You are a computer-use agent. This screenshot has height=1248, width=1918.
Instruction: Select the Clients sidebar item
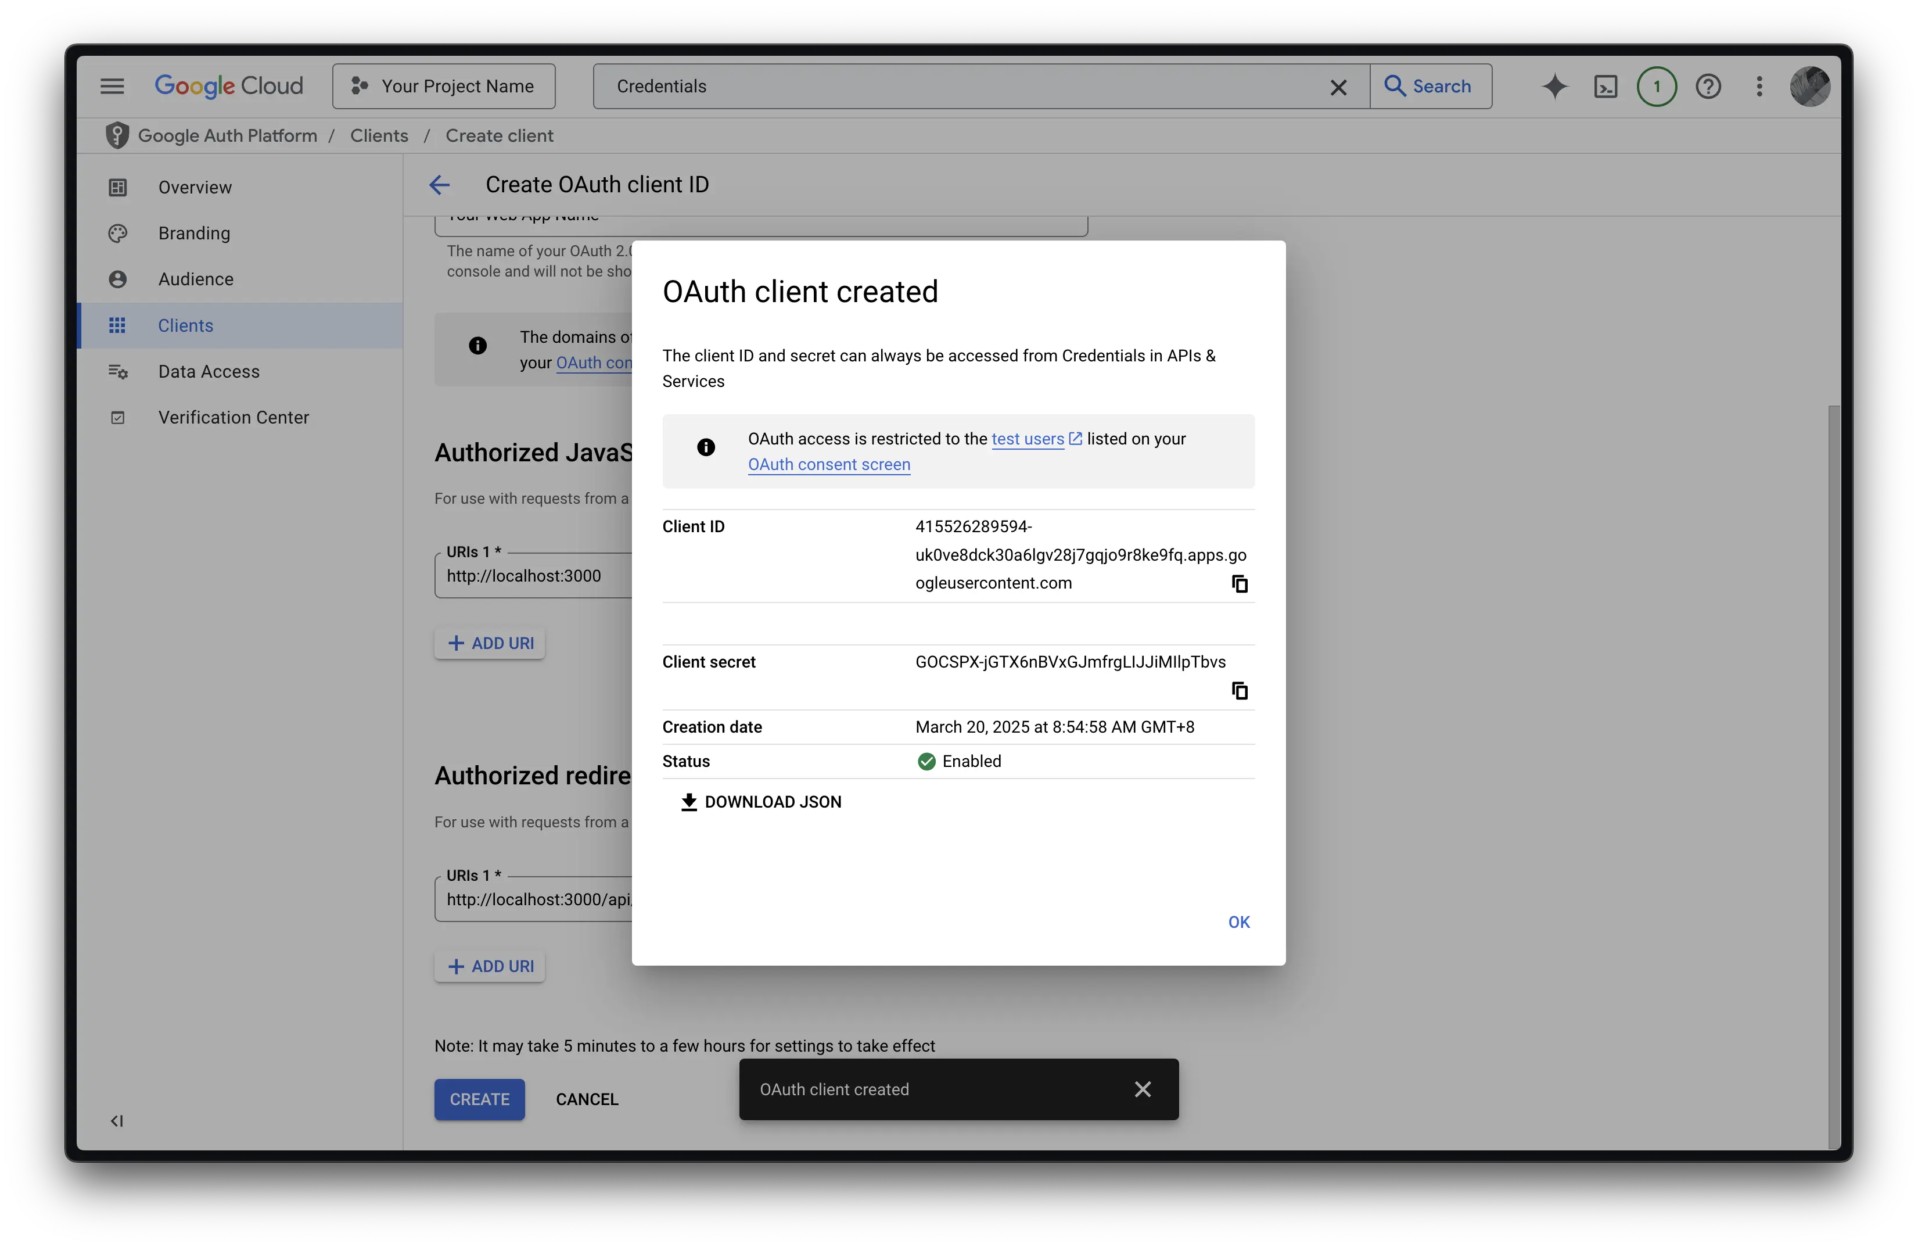click(x=240, y=326)
